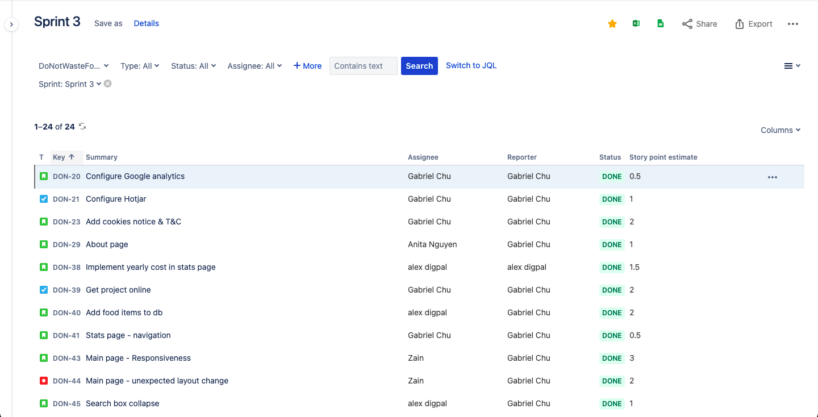Refresh the search results

pos(82,126)
